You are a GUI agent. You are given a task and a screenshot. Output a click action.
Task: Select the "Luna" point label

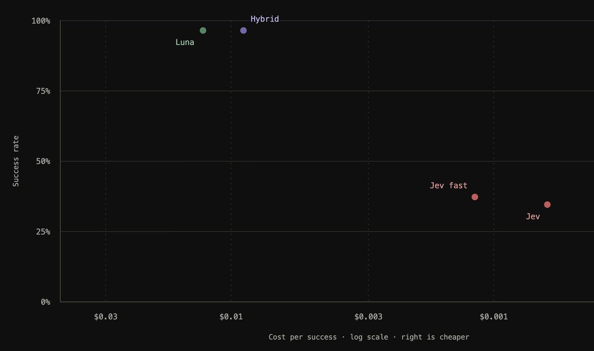pos(185,43)
